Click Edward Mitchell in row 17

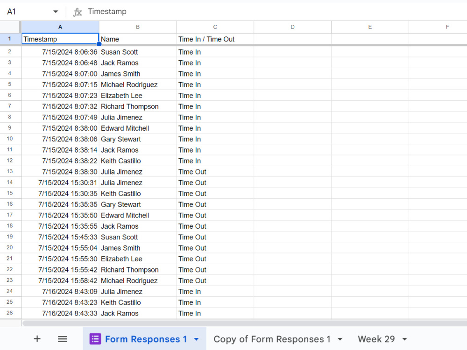pos(138,216)
